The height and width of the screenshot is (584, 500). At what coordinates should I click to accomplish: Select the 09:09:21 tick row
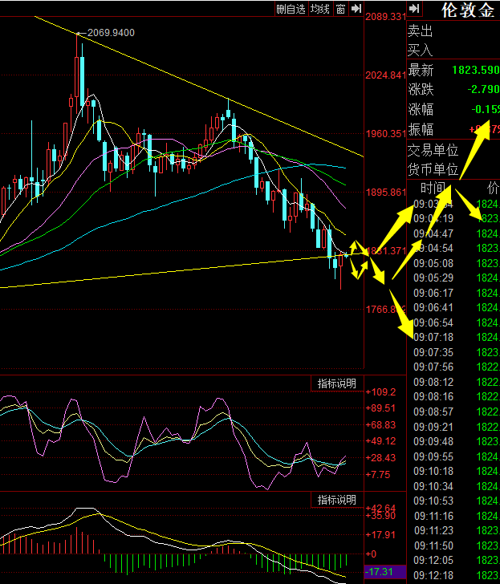457,427
